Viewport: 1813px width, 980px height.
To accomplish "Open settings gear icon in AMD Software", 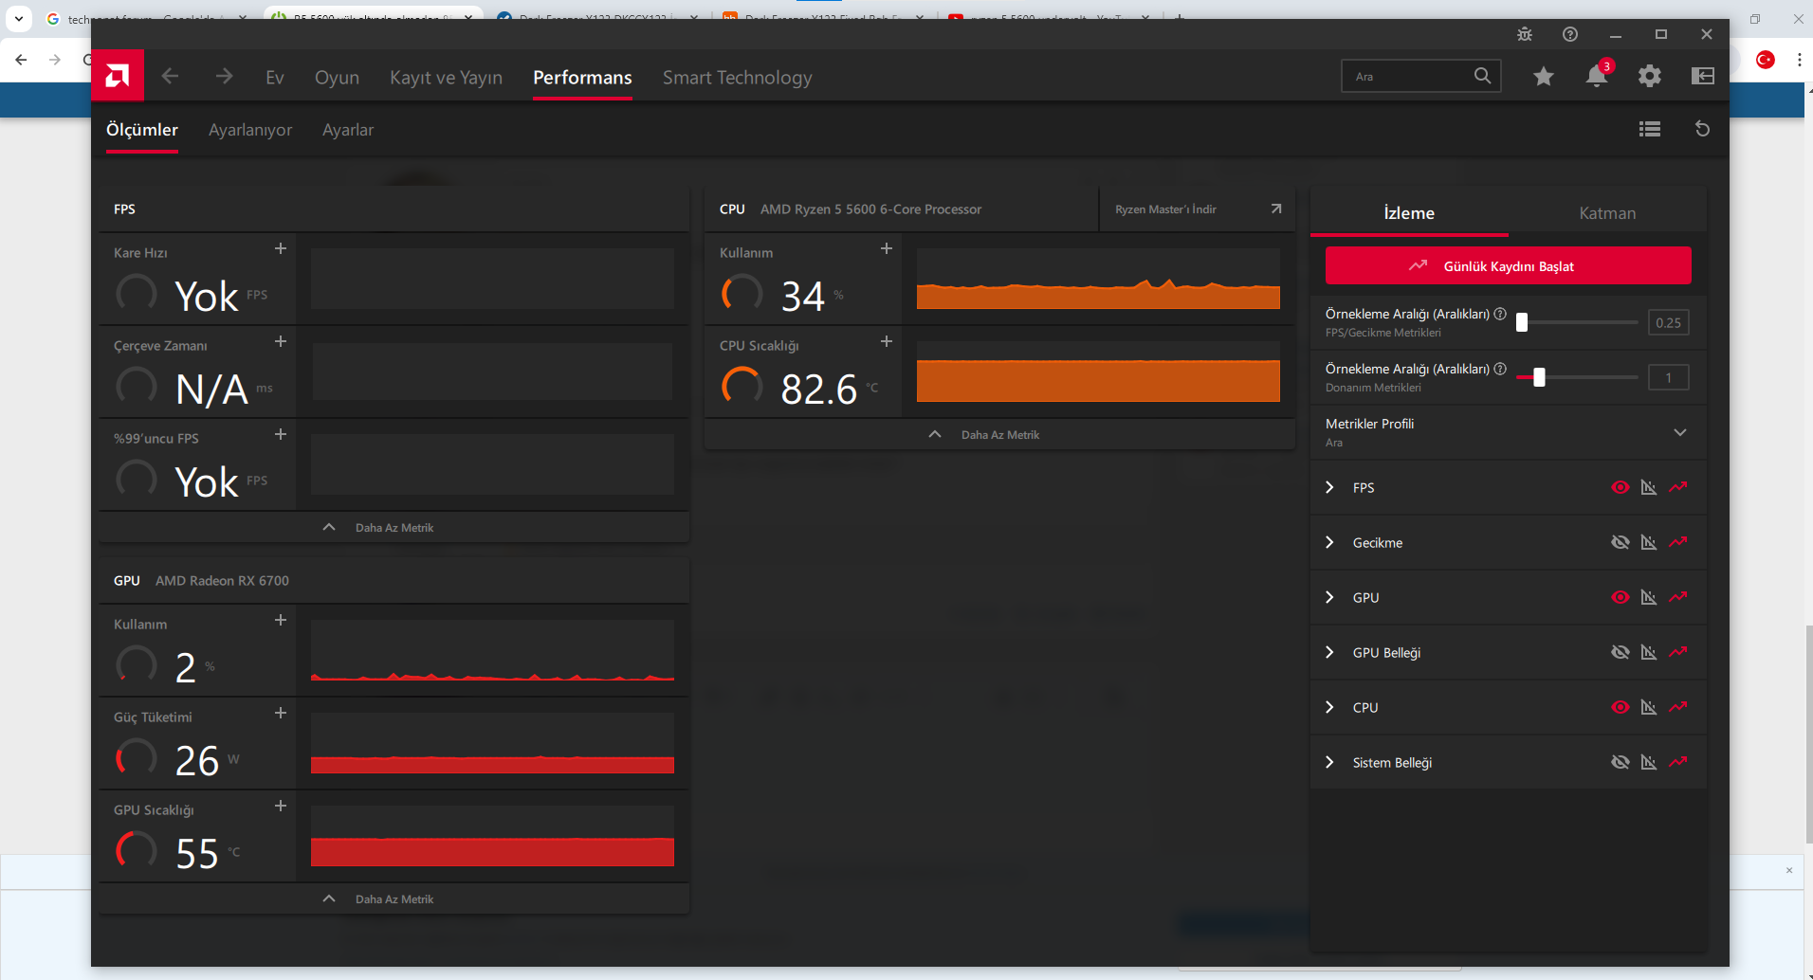I will 1650,76.
